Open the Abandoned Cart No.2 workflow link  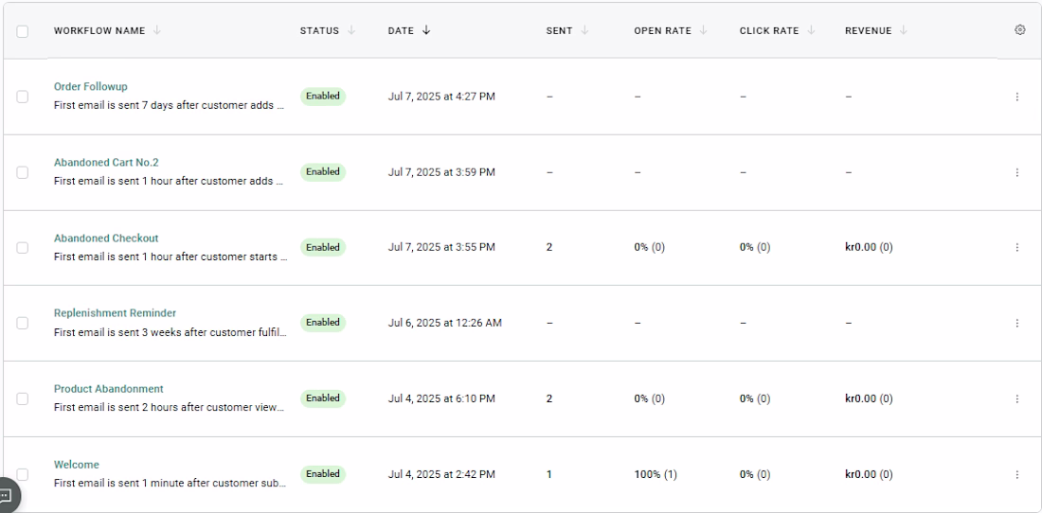(106, 162)
